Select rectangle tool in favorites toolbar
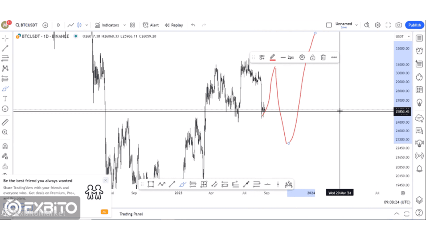This screenshot has height=240, width=426. (151, 184)
